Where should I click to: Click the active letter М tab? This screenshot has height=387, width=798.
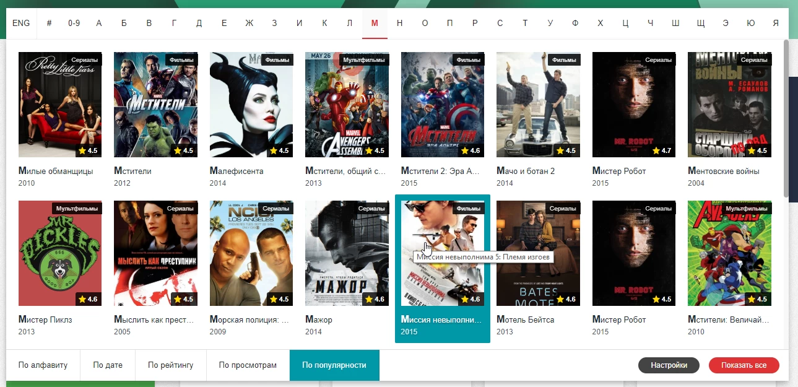pyautogui.click(x=375, y=24)
